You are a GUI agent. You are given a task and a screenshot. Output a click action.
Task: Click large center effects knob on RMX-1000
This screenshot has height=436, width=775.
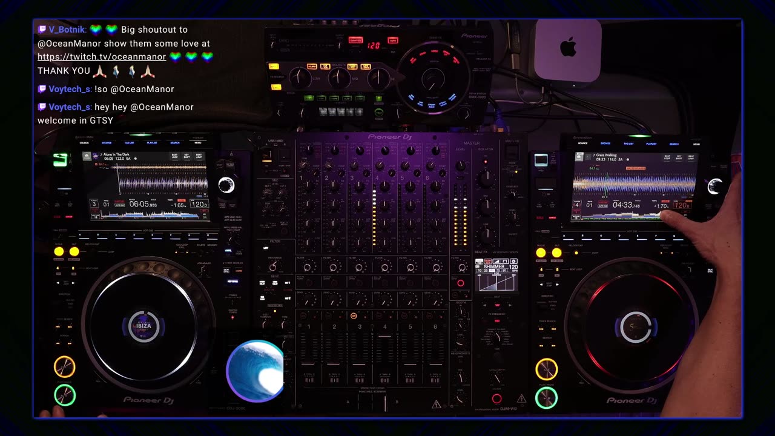pos(432,79)
